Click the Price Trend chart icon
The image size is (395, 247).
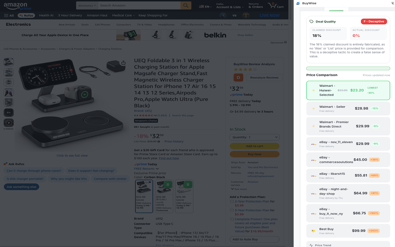pyautogui.click(x=311, y=245)
